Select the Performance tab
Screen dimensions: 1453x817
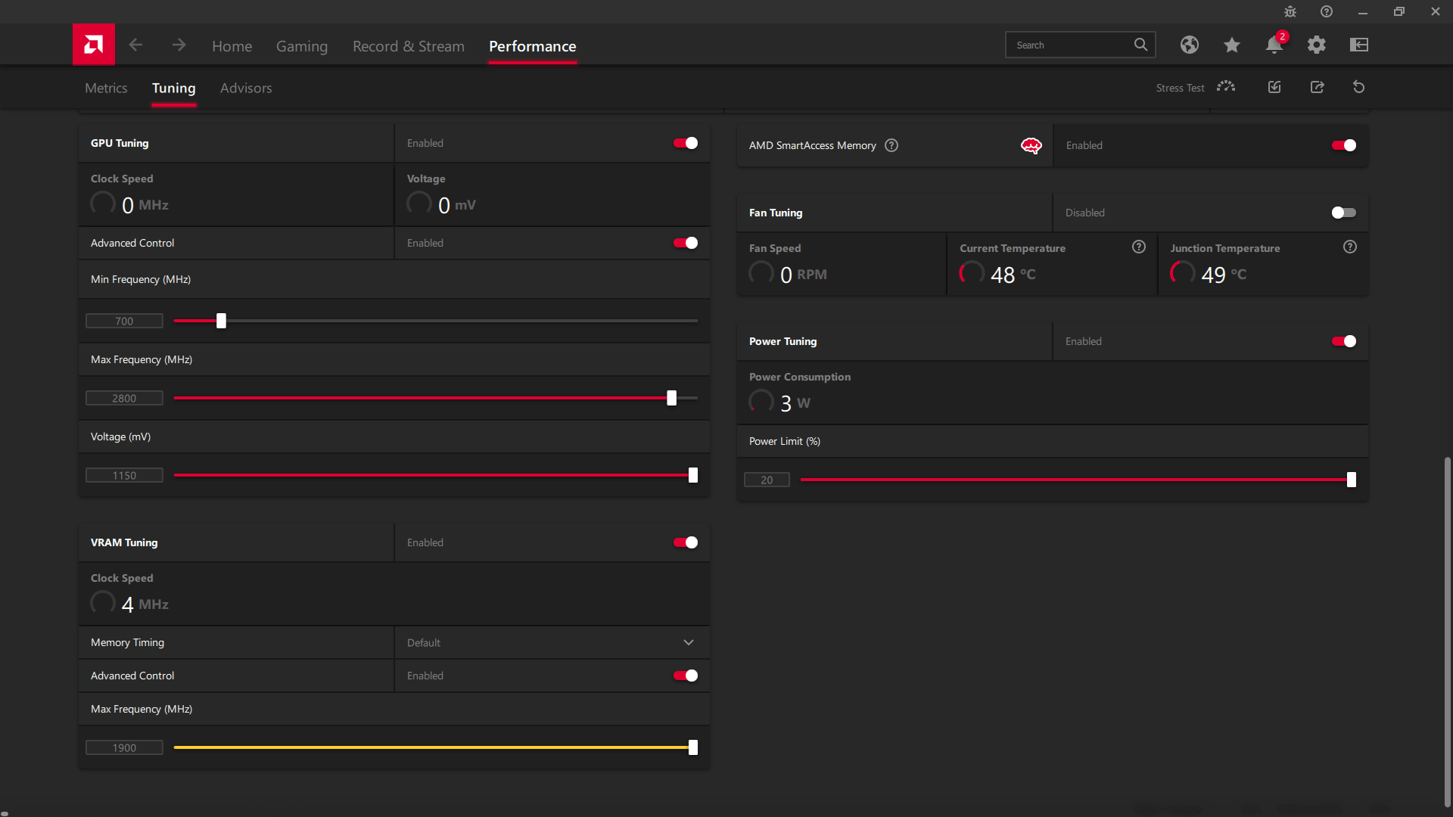(x=533, y=46)
